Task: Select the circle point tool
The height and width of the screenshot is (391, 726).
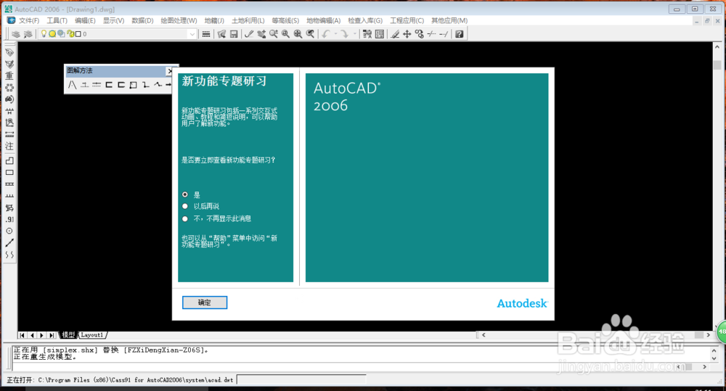Action: [x=9, y=231]
